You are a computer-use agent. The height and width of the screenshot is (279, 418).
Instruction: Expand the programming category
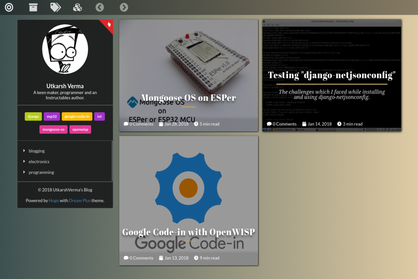click(x=24, y=172)
